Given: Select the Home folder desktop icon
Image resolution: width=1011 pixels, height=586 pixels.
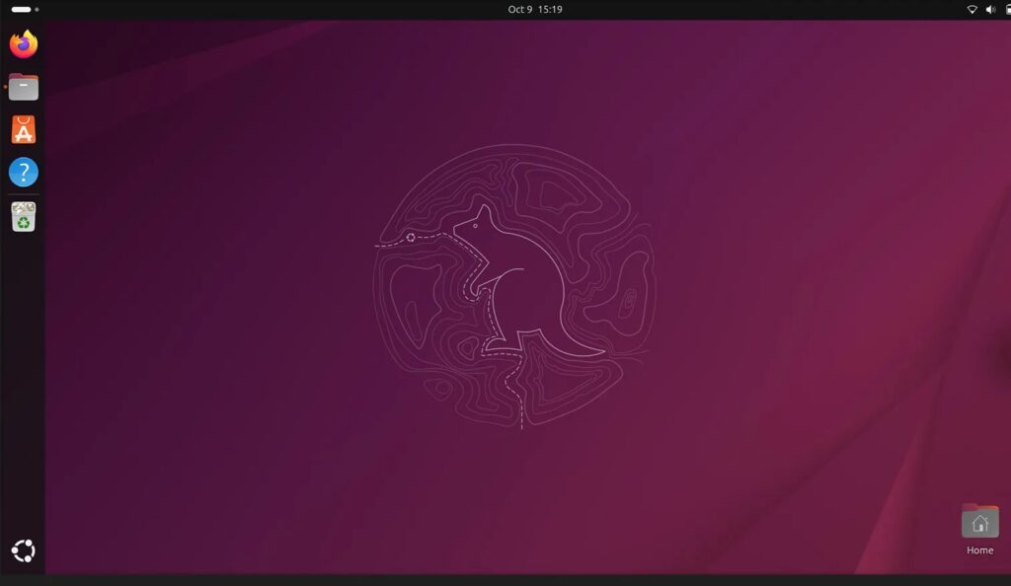Looking at the screenshot, I should tap(979, 522).
